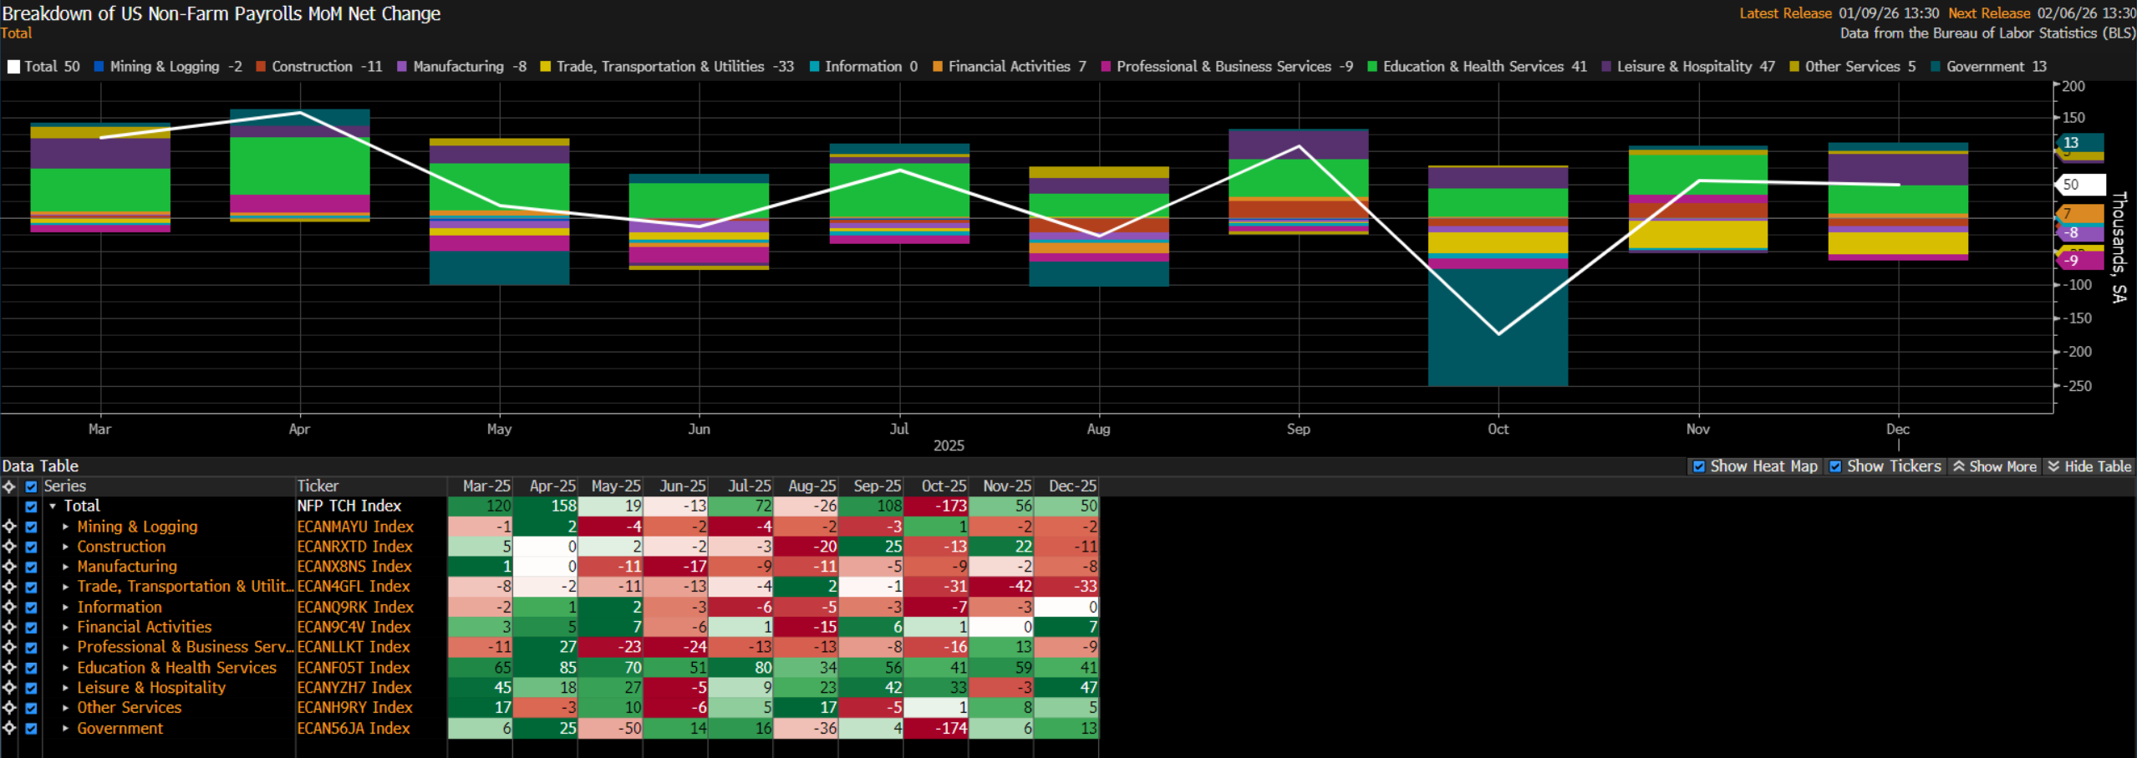The height and width of the screenshot is (758, 2137).
Task: Click the crosshair icon beside Construction
Action: [9, 547]
